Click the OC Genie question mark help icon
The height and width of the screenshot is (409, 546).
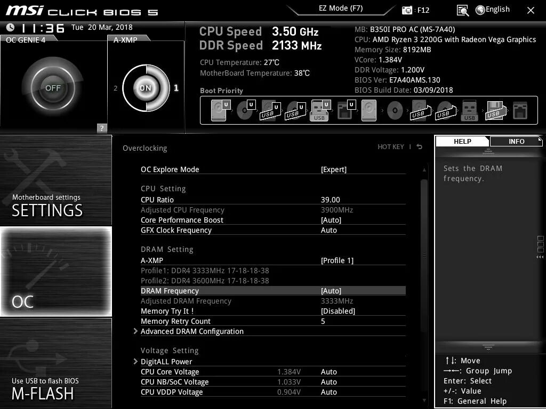(102, 128)
